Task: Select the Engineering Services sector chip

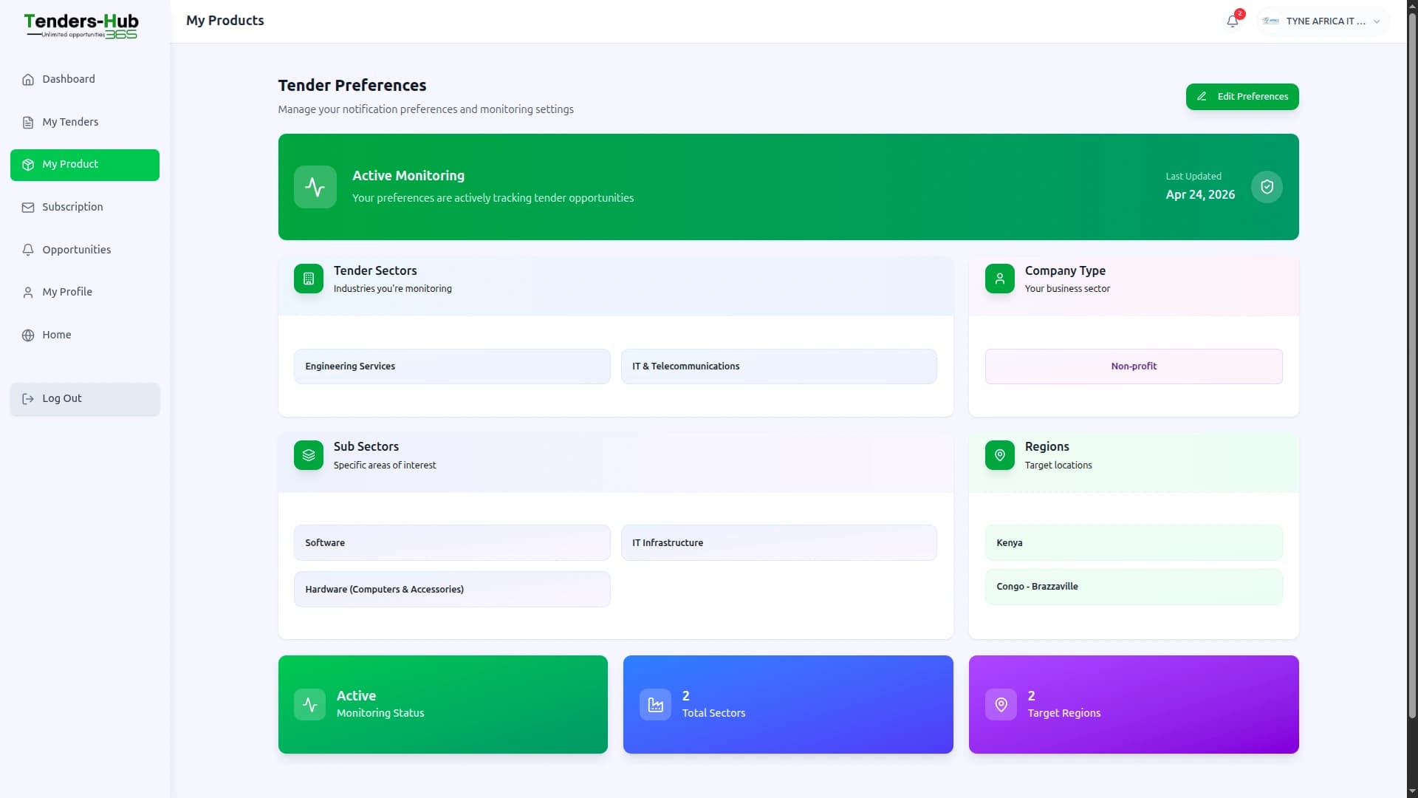Action: [x=452, y=366]
